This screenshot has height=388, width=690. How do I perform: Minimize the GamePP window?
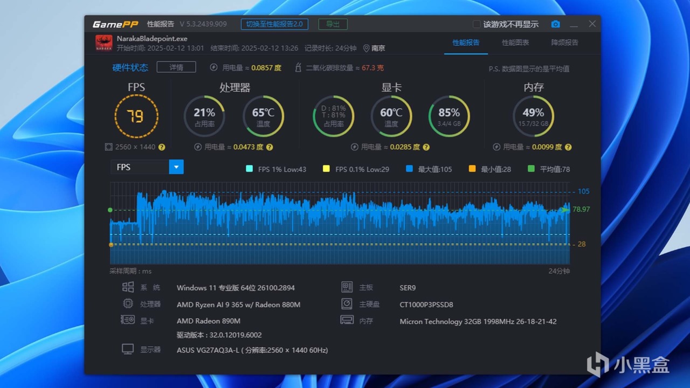point(574,25)
